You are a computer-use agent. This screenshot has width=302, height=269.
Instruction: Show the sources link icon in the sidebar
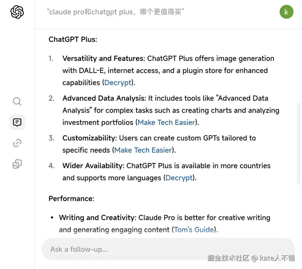(x=17, y=143)
